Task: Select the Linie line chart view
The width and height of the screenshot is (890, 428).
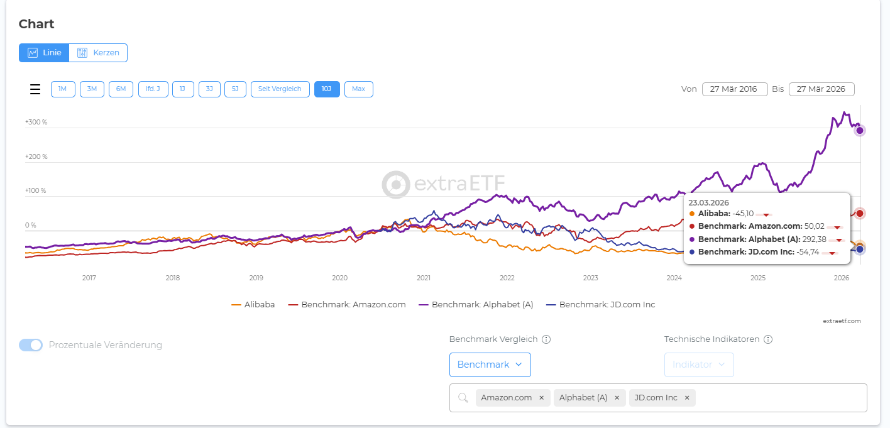Action: pos(44,53)
